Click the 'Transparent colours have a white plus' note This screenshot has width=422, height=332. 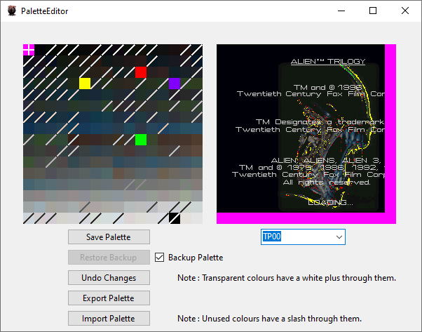[287, 278]
